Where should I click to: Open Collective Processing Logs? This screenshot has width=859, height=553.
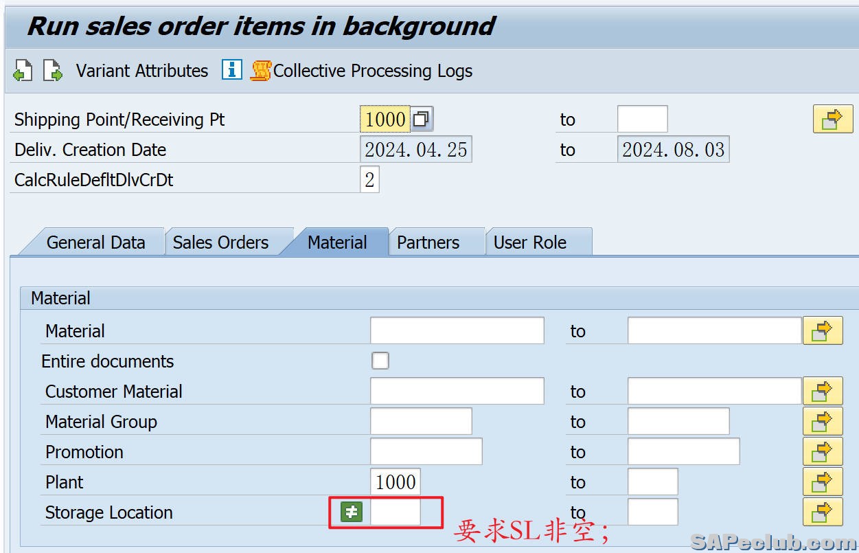tap(362, 71)
